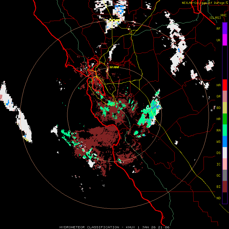Click the BI brown legend swatch

(225, 187)
